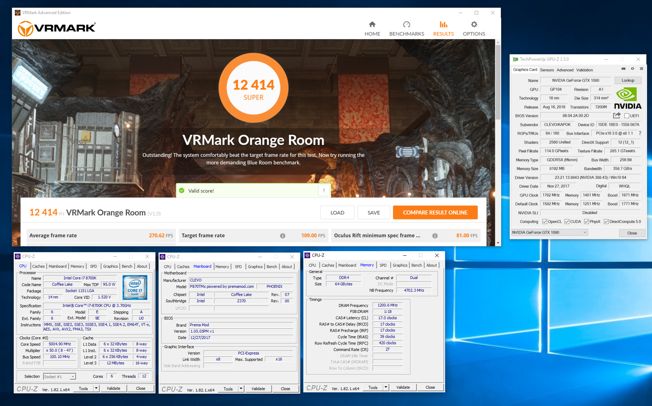Click Compare Result Online button
The height and width of the screenshot is (406, 652).
(435, 212)
